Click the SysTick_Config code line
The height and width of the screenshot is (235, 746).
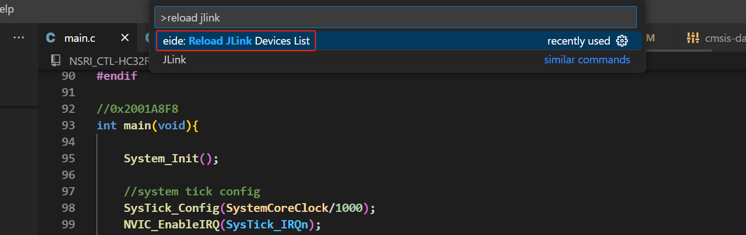(x=249, y=208)
